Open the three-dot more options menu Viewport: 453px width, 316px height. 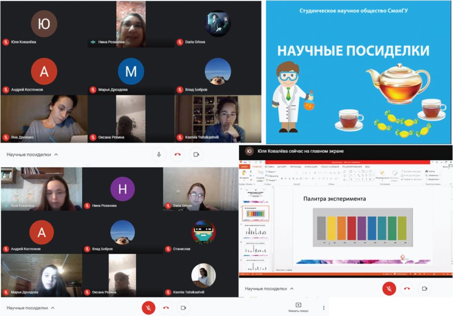click(323, 308)
